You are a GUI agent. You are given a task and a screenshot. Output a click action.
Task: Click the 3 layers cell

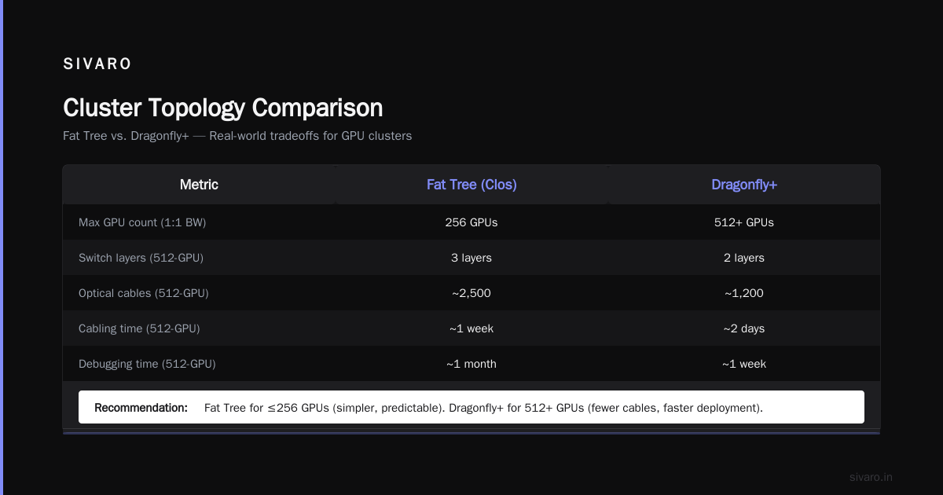pos(472,258)
